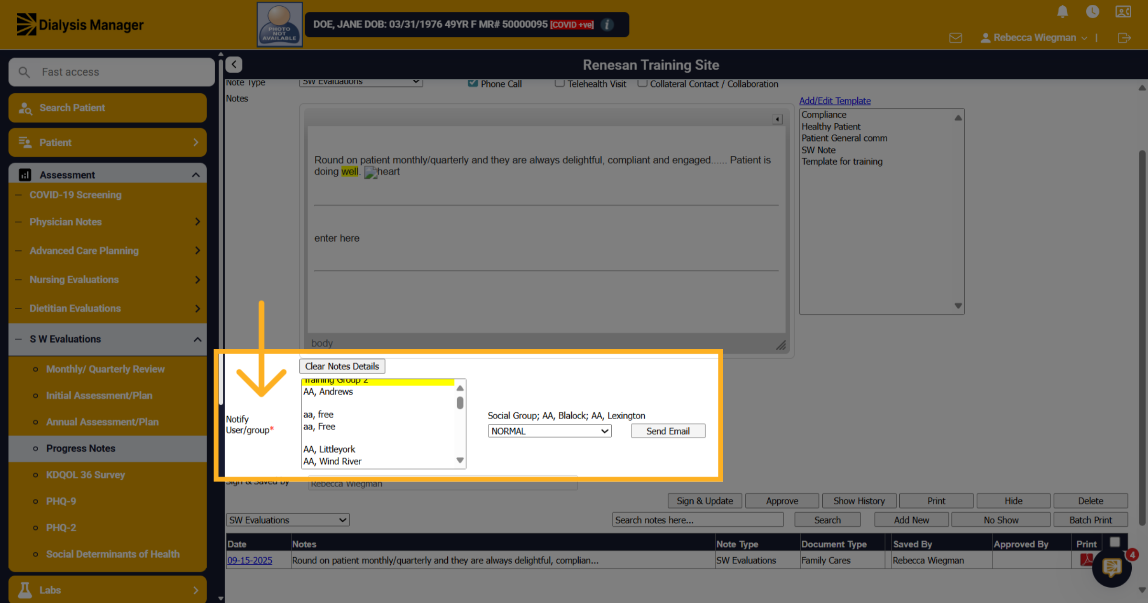Open the Labs menu
The width and height of the screenshot is (1148, 603).
pos(108,590)
